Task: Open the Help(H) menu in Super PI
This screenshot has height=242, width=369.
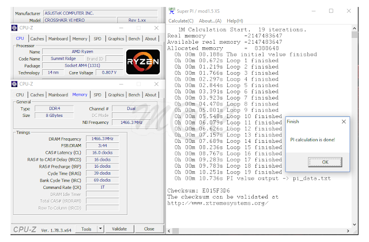Action: (x=235, y=21)
